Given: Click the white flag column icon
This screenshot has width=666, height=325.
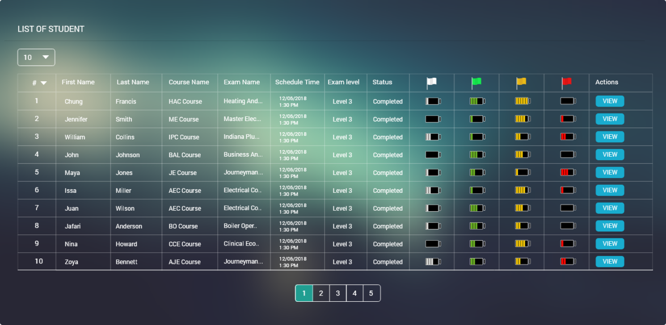Looking at the screenshot, I should [x=431, y=82].
